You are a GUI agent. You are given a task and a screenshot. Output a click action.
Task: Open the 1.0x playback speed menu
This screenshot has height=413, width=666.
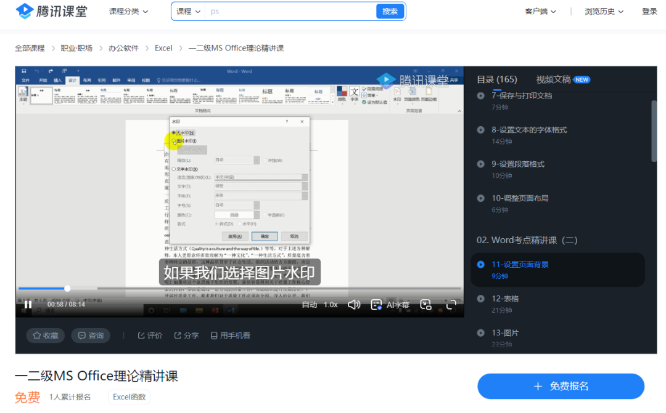(331, 305)
